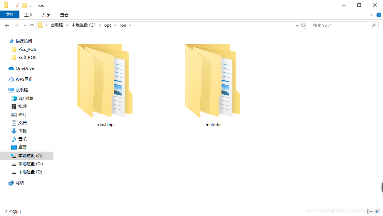The width and height of the screenshot is (383, 216).
Task: Click the search magnifier icon
Action: pos(373,26)
